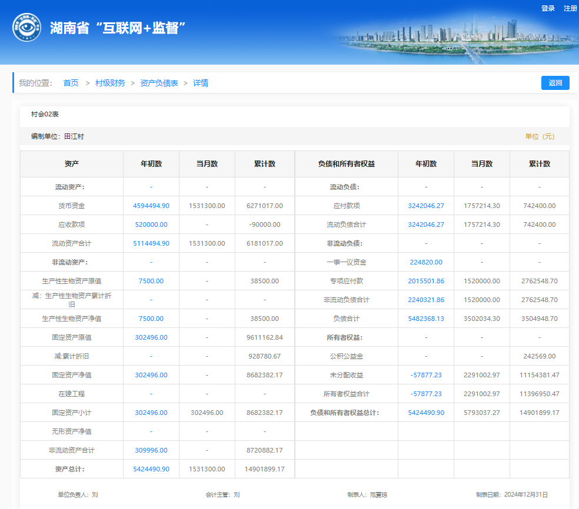This screenshot has width=579, height=509.
Task: Select 未分配收益 cumulative 11154381.47
Action: pos(540,375)
